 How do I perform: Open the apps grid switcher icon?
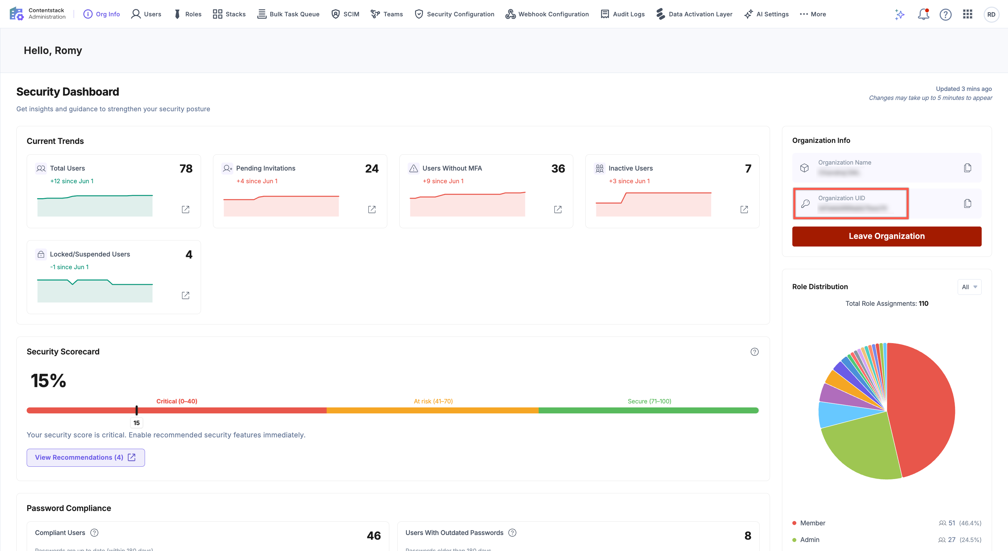967,14
